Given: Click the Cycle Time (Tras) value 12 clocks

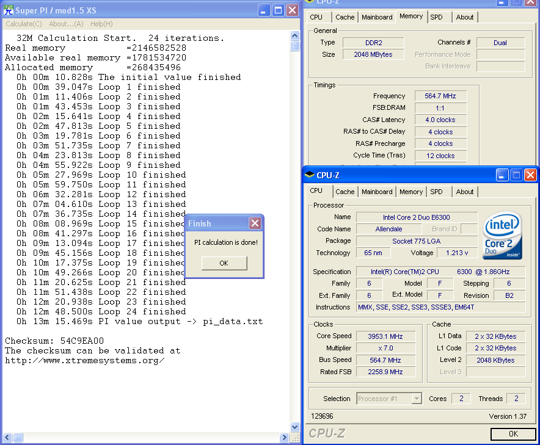Looking at the screenshot, I should click(440, 156).
